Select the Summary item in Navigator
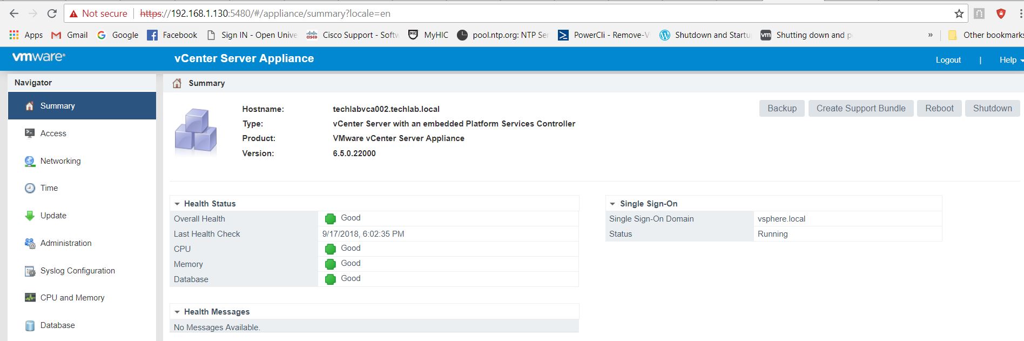 tap(82, 106)
